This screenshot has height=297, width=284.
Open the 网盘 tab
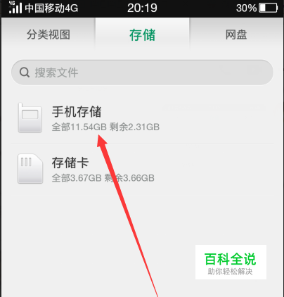[236, 34]
